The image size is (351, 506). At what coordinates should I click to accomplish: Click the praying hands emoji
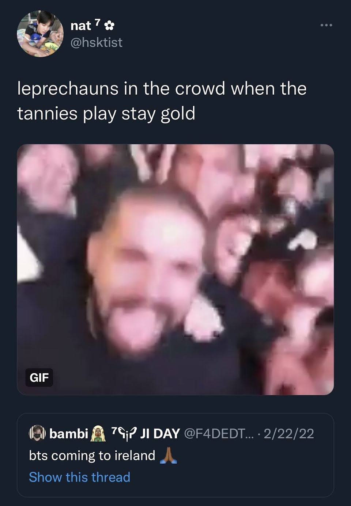coord(168,456)
